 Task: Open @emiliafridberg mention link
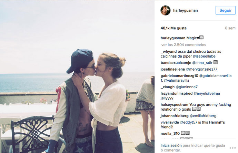tap(203, 116)
